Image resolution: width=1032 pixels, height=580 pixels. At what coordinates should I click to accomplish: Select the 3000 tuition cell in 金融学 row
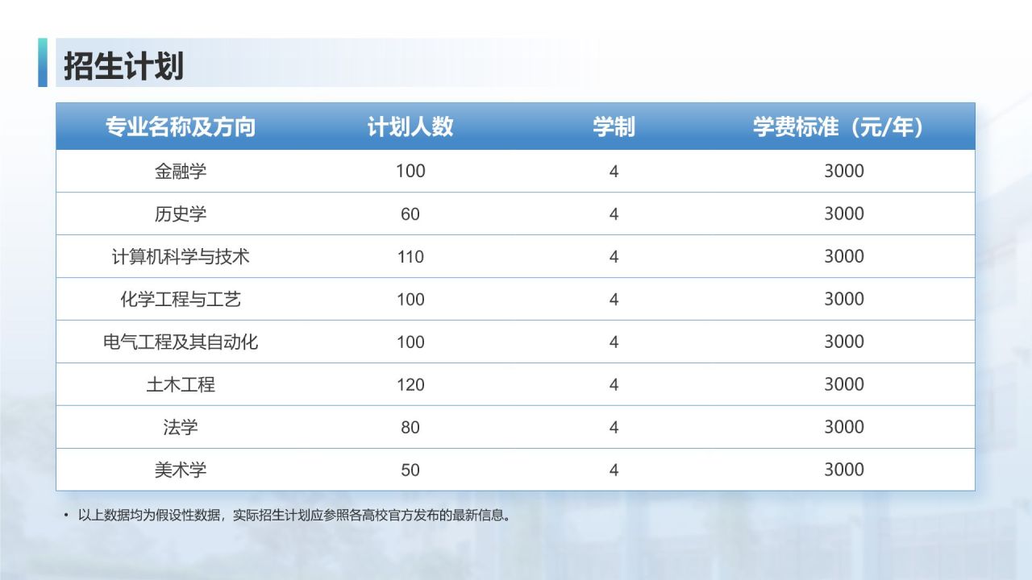point(843,172)
